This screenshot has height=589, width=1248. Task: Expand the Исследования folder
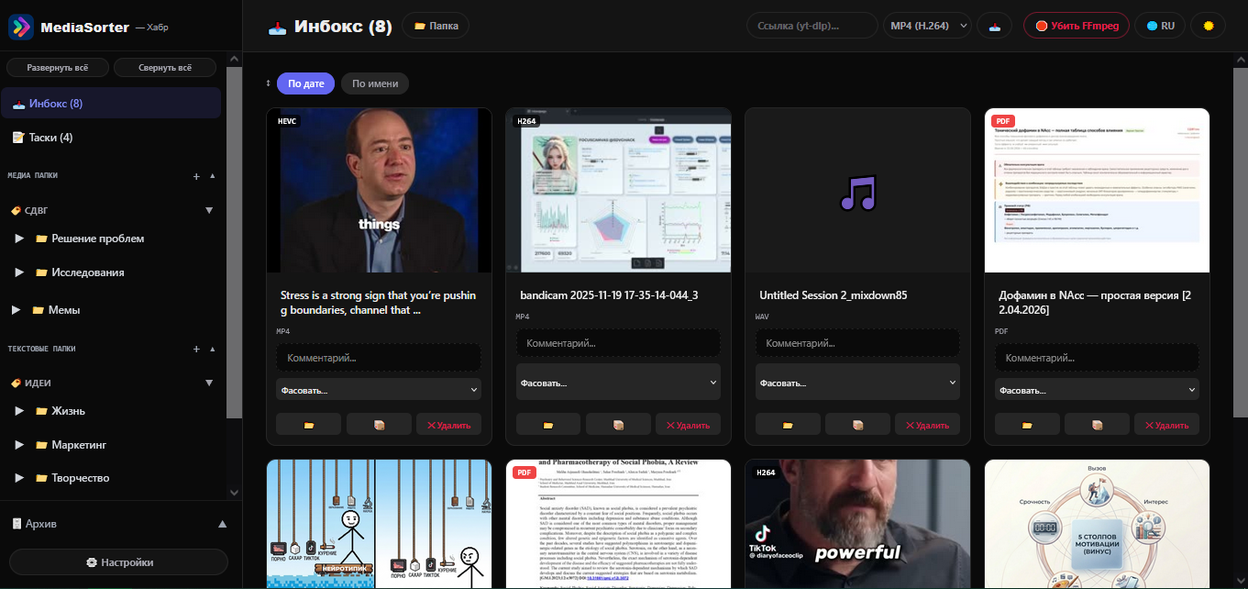tap(19, 272)
